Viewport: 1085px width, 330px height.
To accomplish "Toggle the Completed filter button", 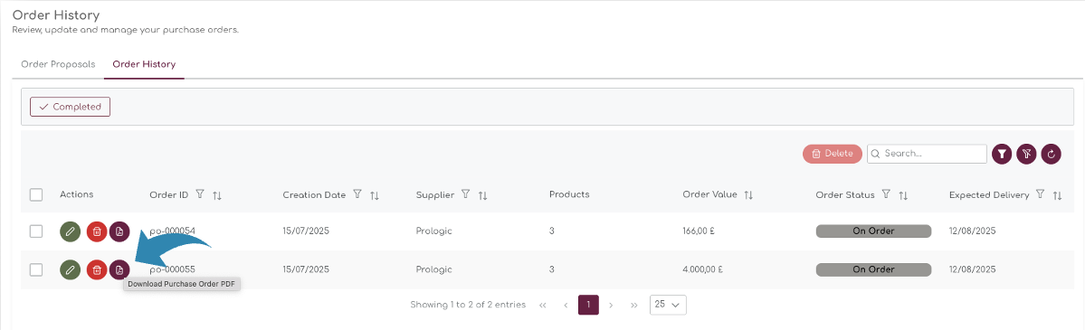I will coord(70,107).
